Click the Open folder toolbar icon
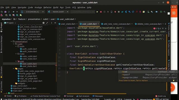 (x=2, y=12)
